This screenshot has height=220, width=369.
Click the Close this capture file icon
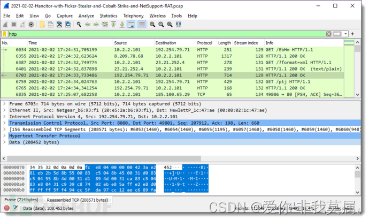(59, 25)
